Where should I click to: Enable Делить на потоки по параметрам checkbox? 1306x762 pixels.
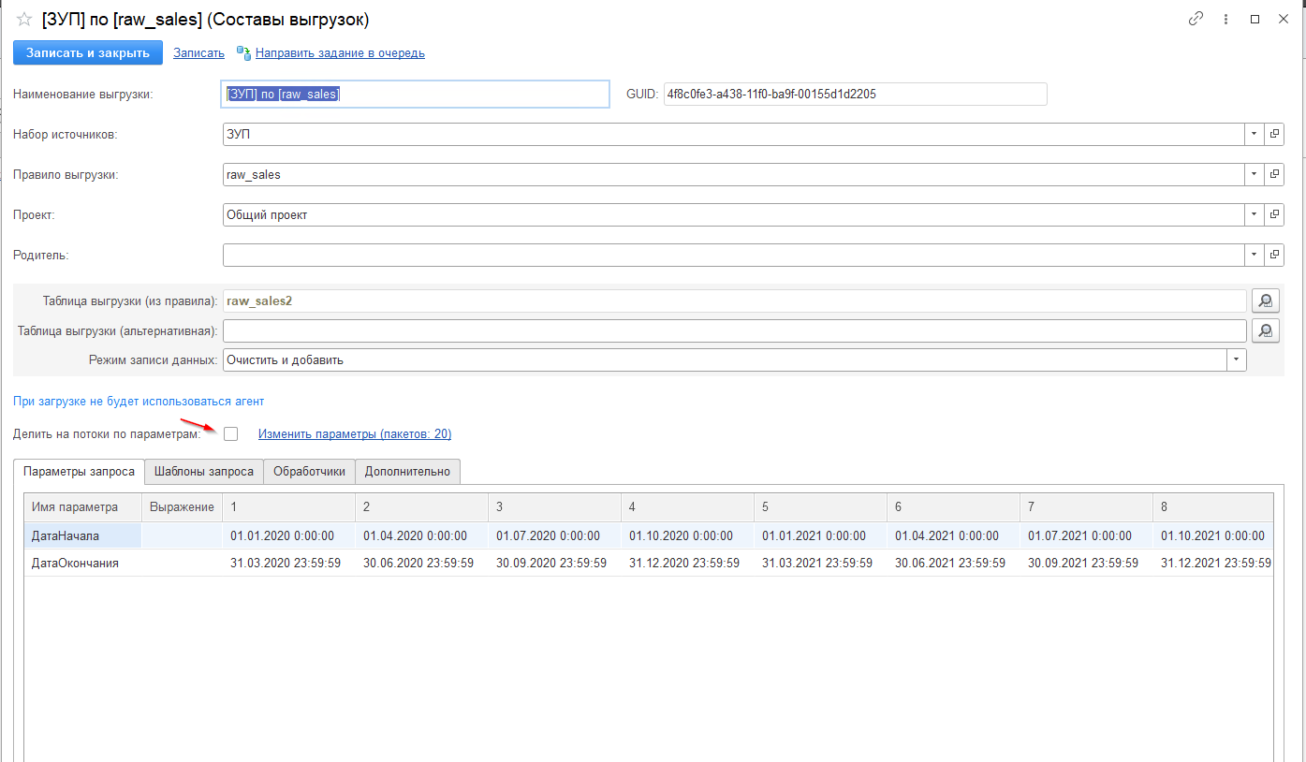click(231, 434)
